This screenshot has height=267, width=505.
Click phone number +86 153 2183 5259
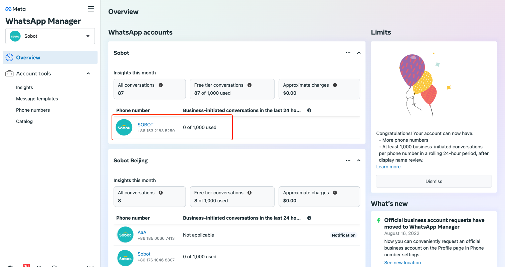156,131
